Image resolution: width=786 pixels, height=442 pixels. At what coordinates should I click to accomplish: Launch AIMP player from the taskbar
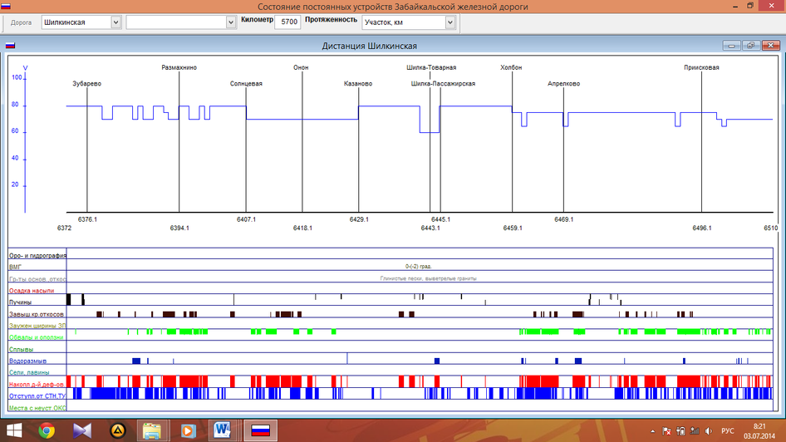[118, 430]
